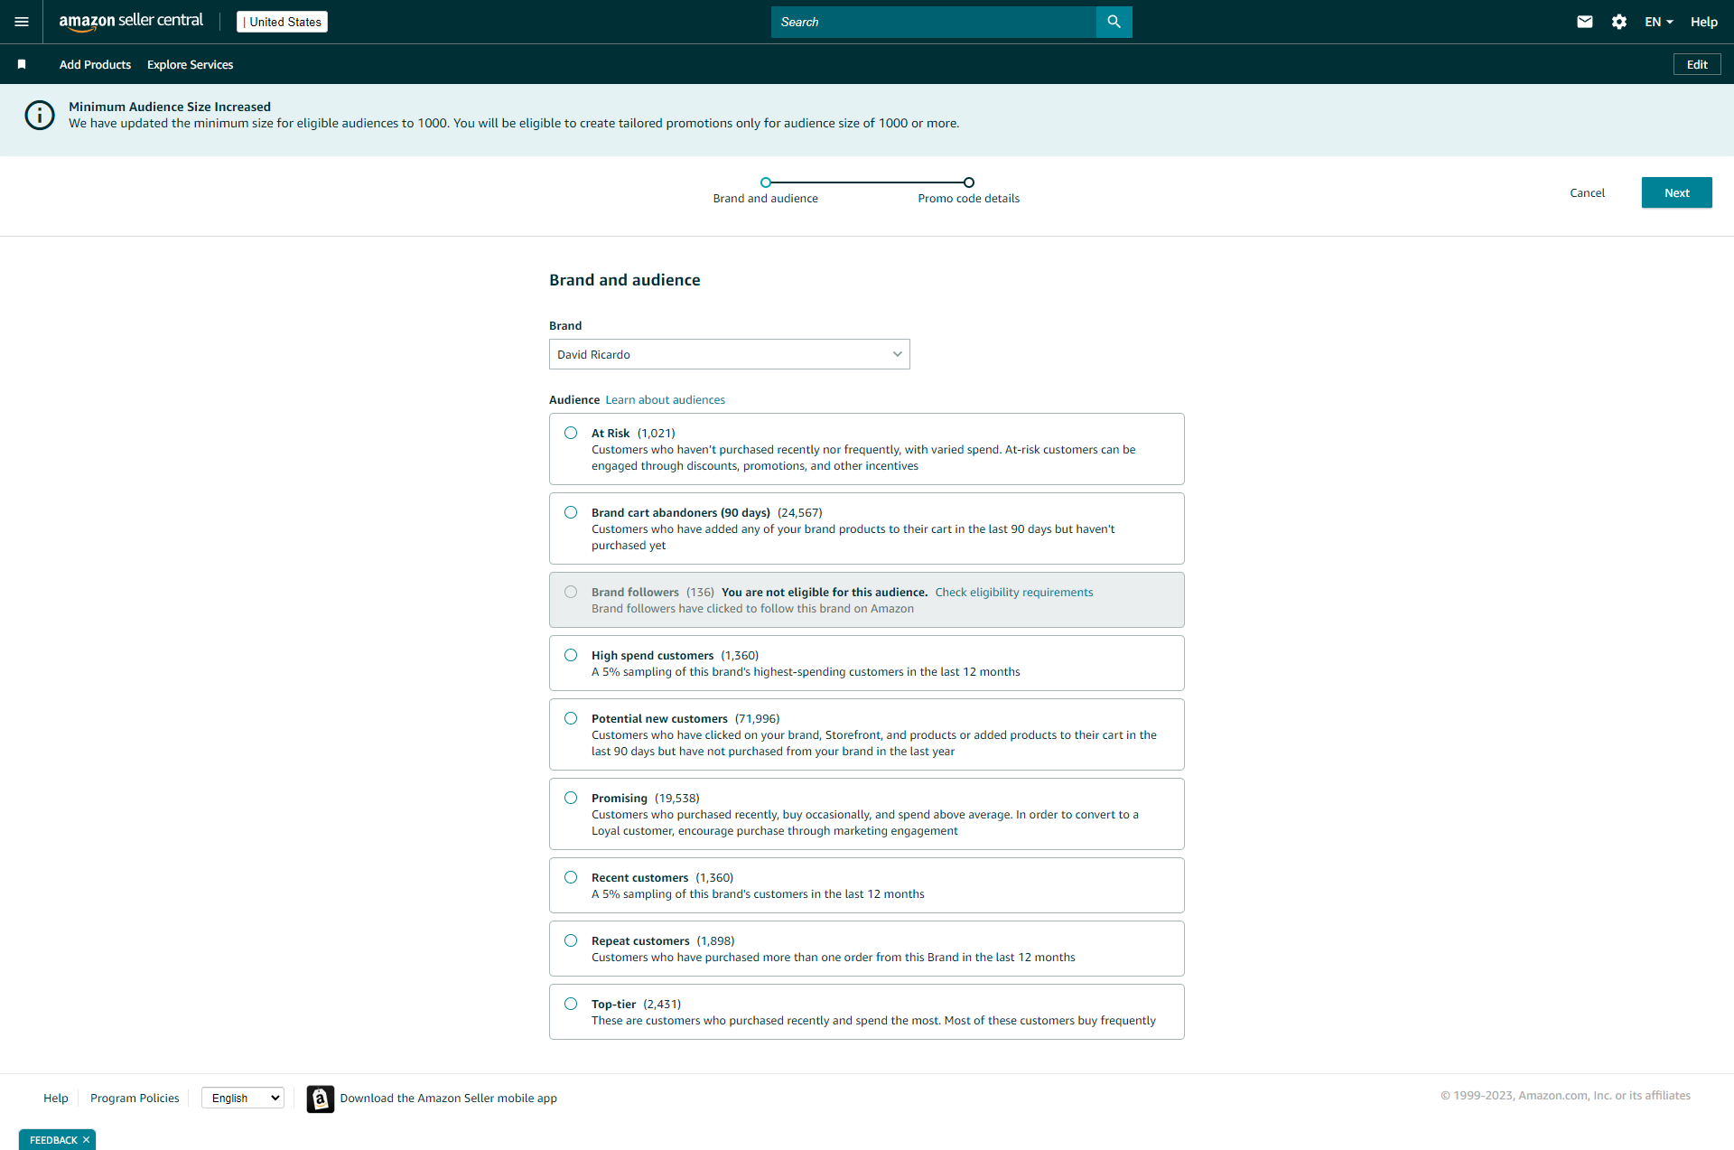Open the settings gear icon

(1619, 22)
